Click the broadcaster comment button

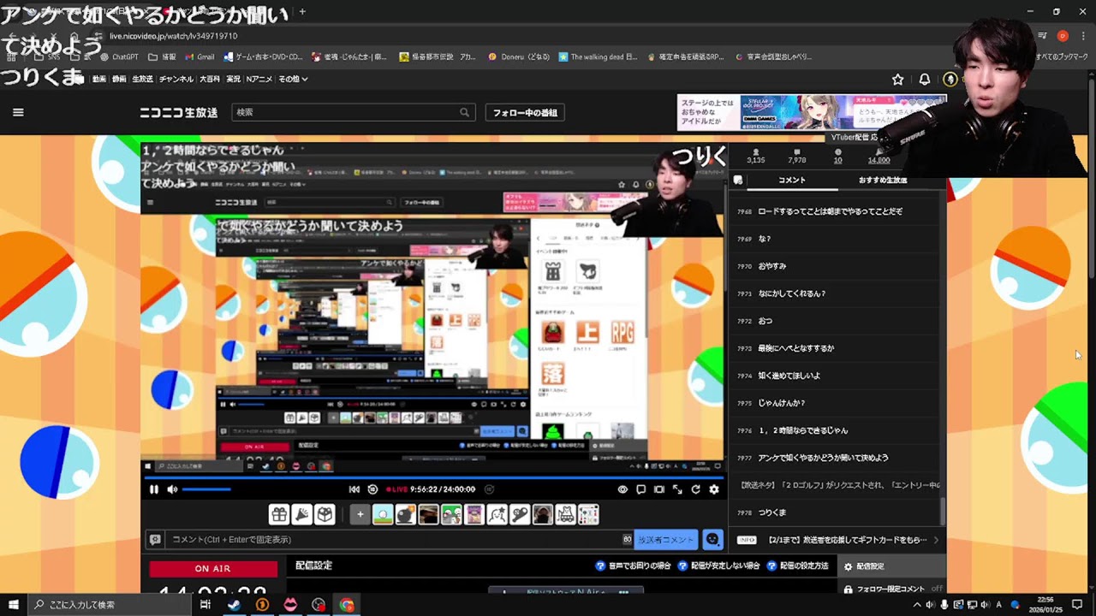(666, 540)
